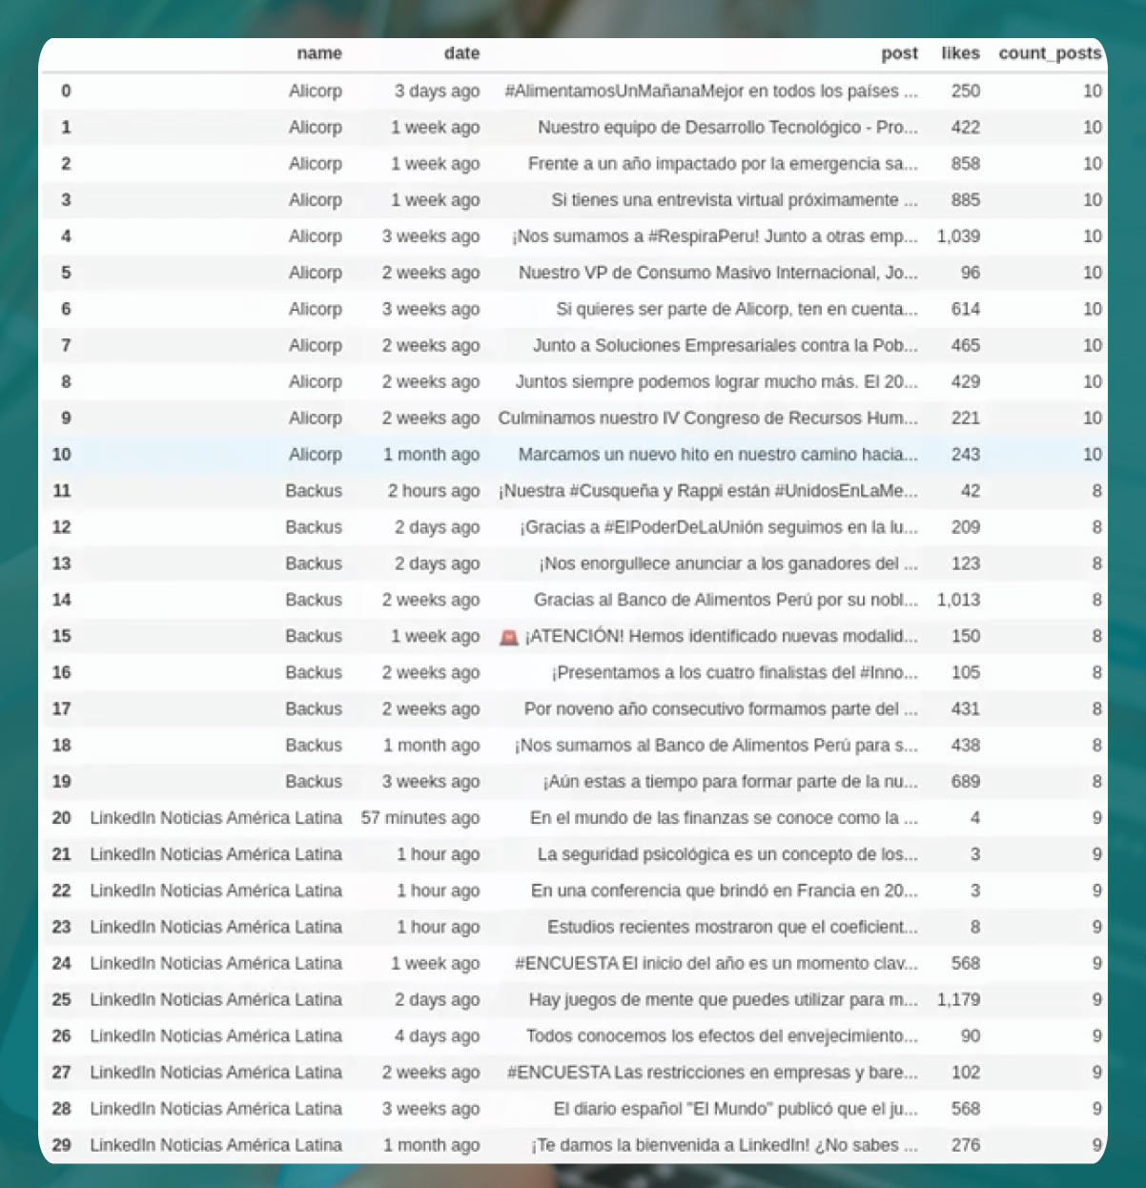
Task: Click row index 29
Action: coord(62,1144)
